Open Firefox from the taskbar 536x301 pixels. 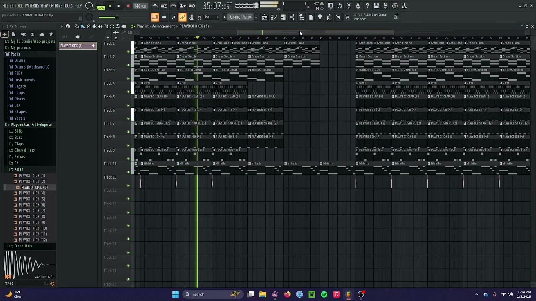pyautogui.click(x=287, y=294)
